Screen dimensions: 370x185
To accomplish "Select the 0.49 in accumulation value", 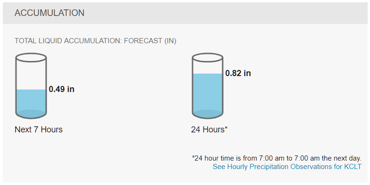I will pyautogui.click(x=62, y=89).
